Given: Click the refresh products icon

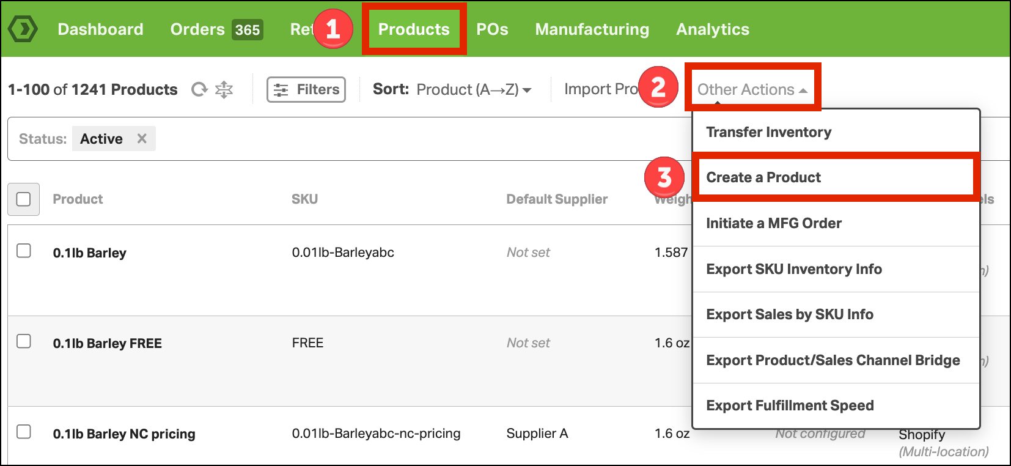Looking at the screenshot, I should (199, 90).
